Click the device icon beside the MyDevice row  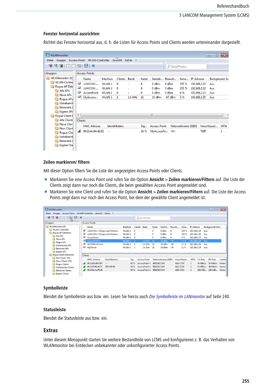pos(84,247)
